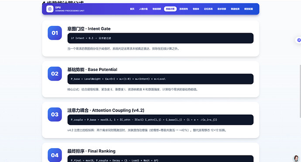This screenshot has height=162, width=301.
Task: Click the DPU logo icon
Action: pyautogui.click(x=50, y=9)
